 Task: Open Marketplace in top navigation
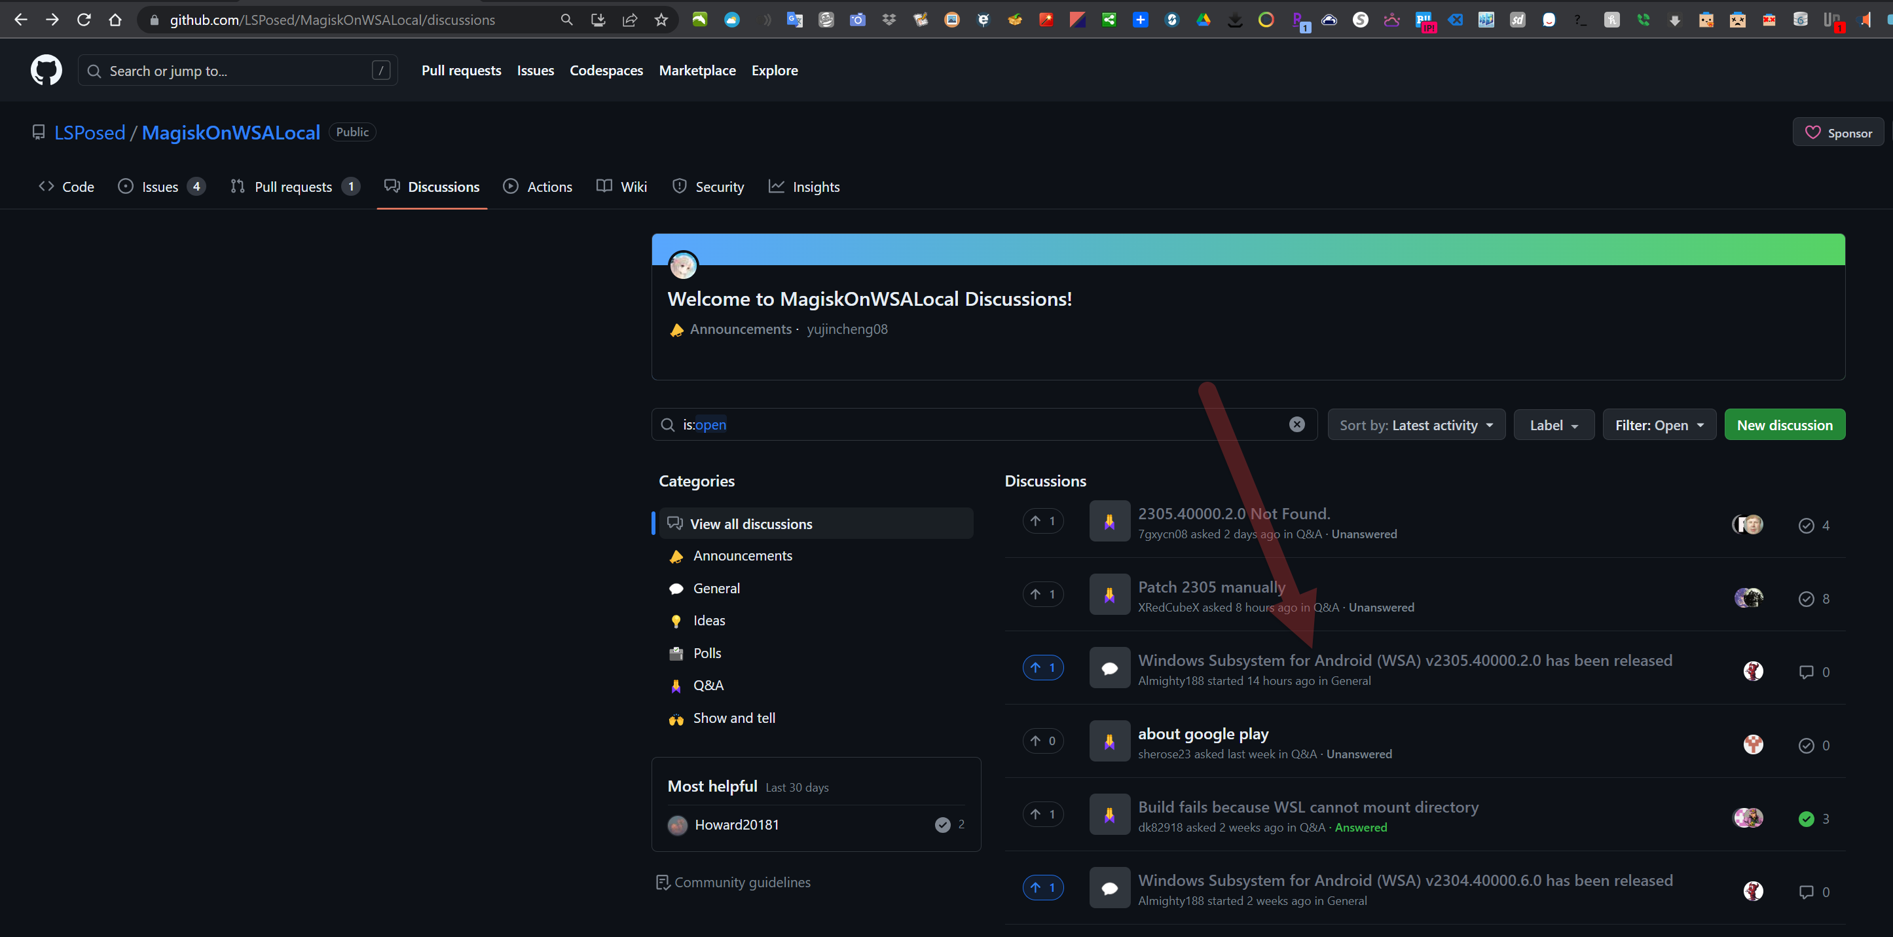[697, 71]
